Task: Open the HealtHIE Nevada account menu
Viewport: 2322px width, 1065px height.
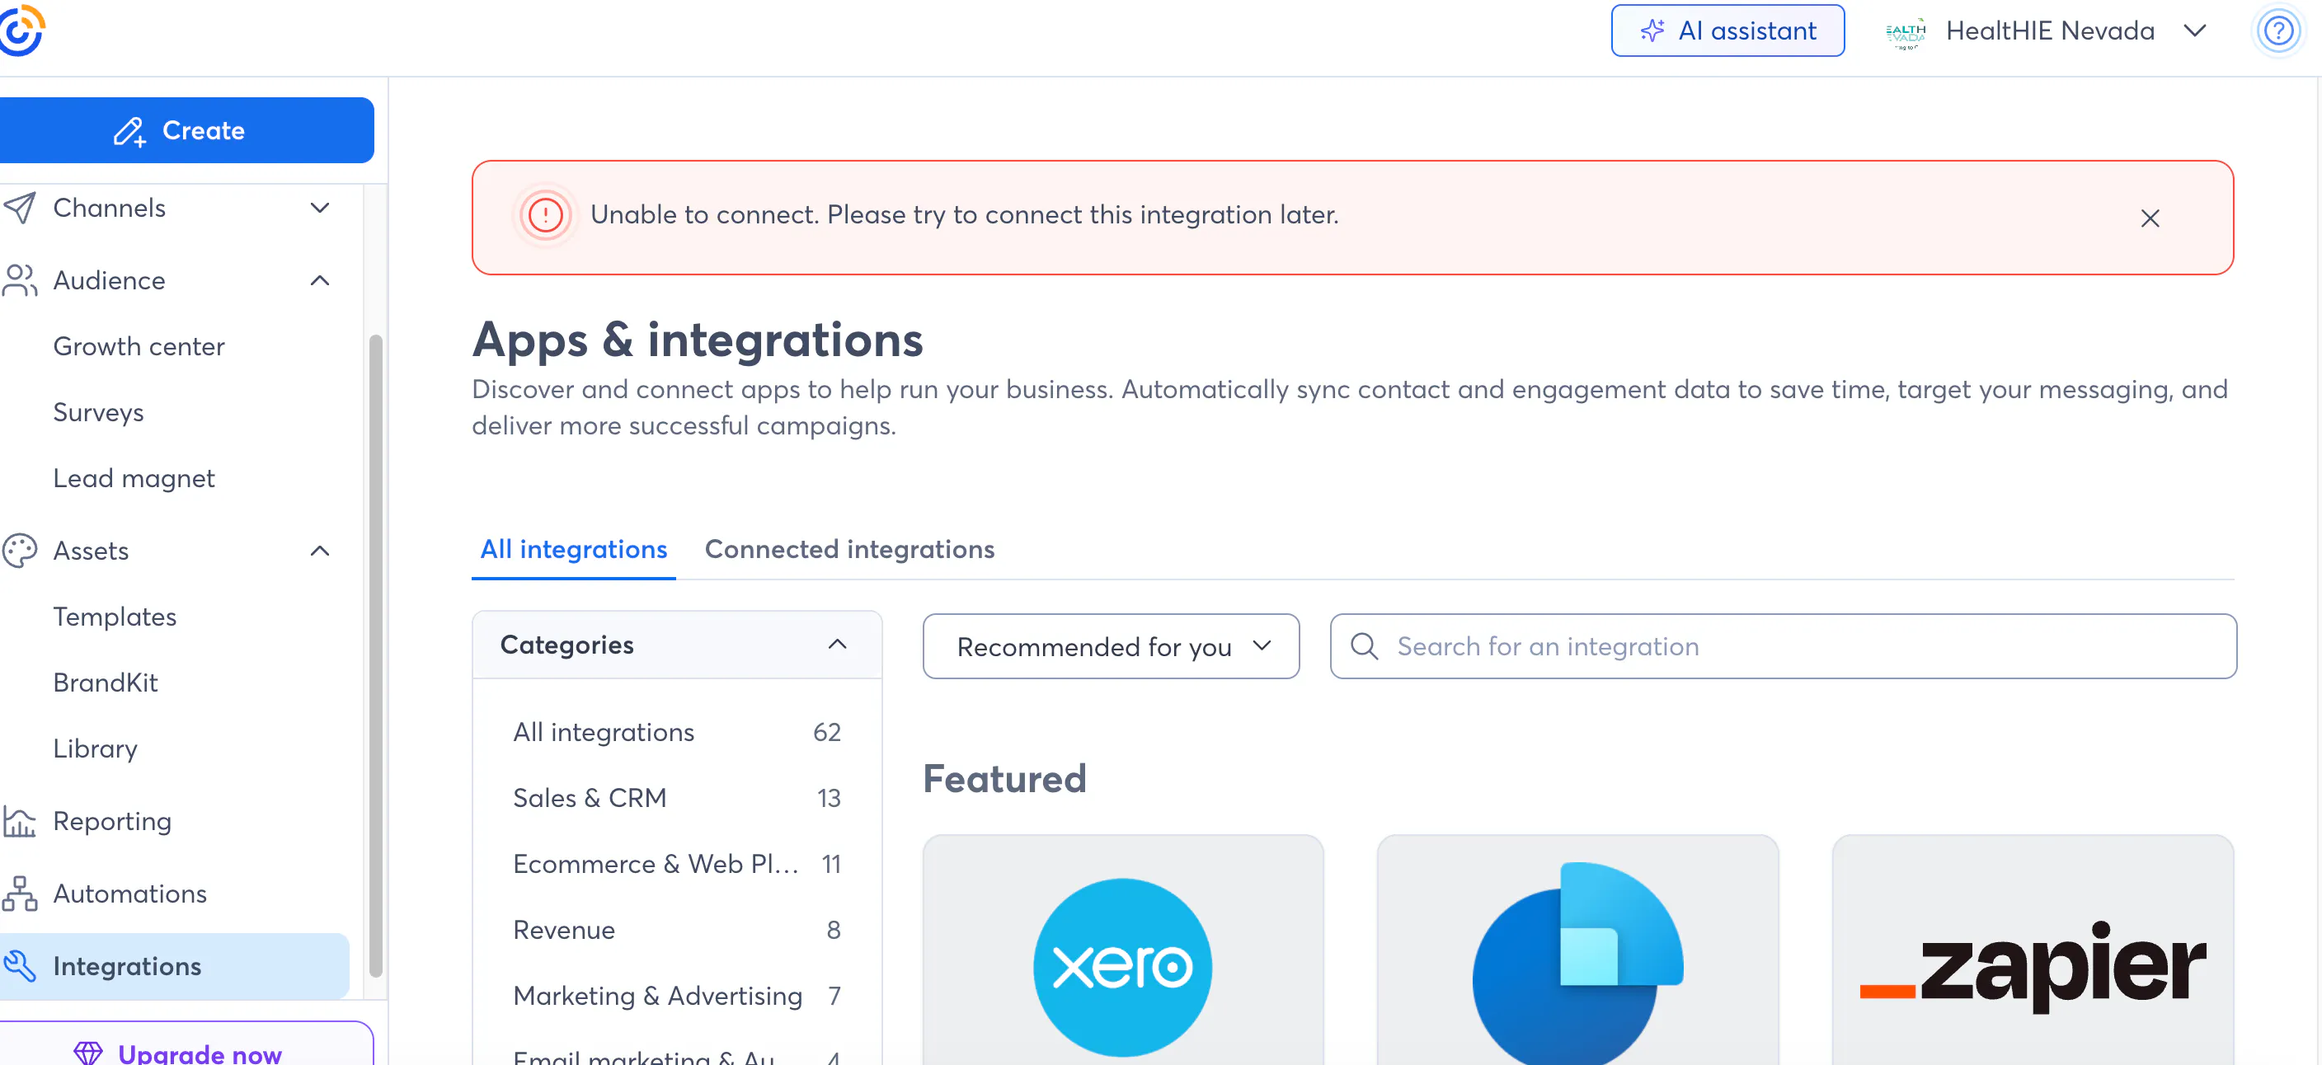Action: tap(2048, 31)
